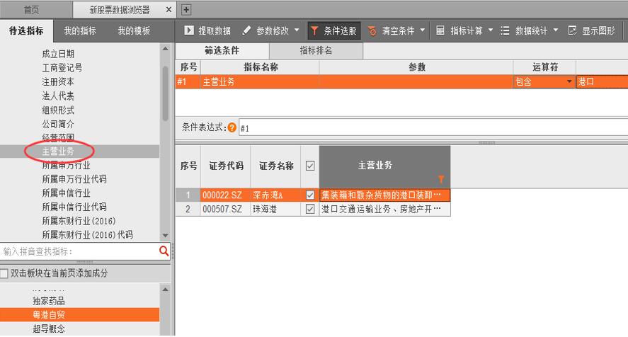Click the 数据统计 list icon
This screenshot has height=337, width=628.
[x=505, y=31]
